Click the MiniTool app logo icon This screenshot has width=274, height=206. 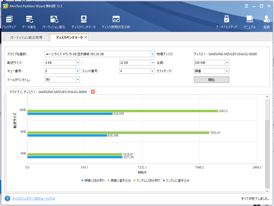coord(6,6)
